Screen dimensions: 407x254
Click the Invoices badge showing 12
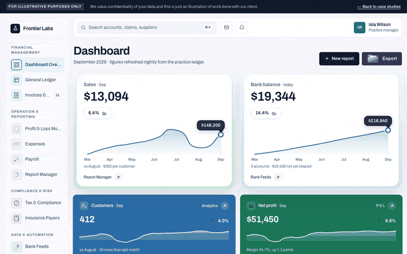tap(57, 95)
